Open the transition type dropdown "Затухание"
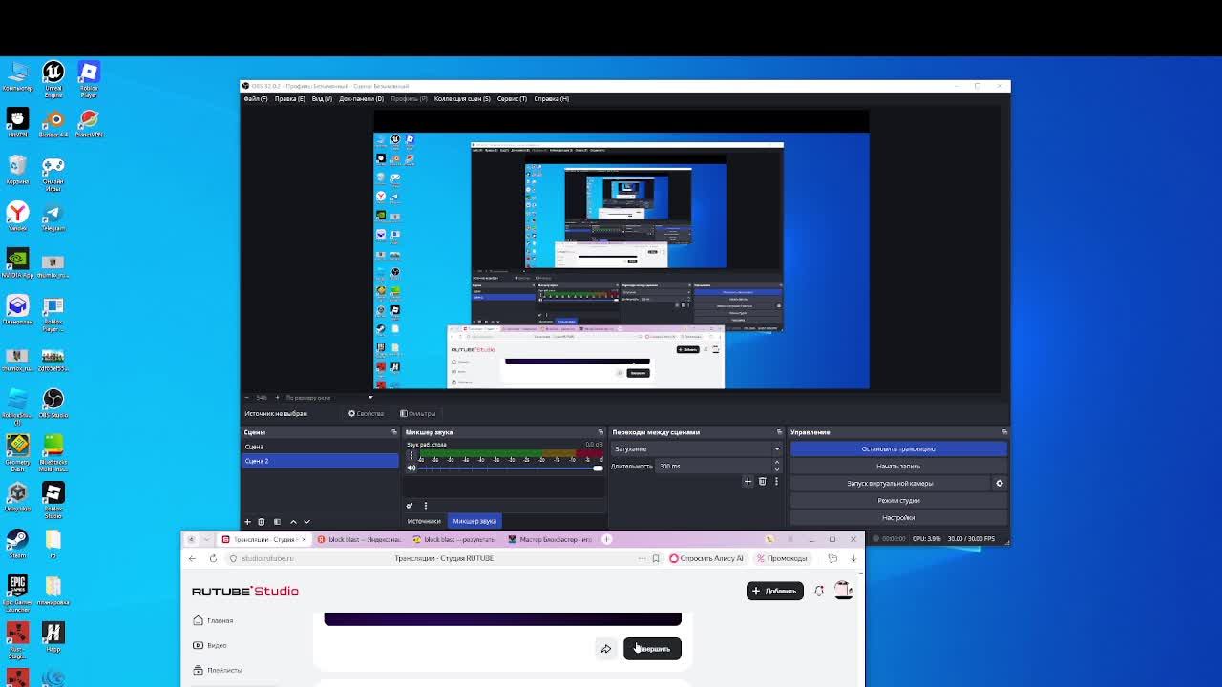 click(696, 448)
